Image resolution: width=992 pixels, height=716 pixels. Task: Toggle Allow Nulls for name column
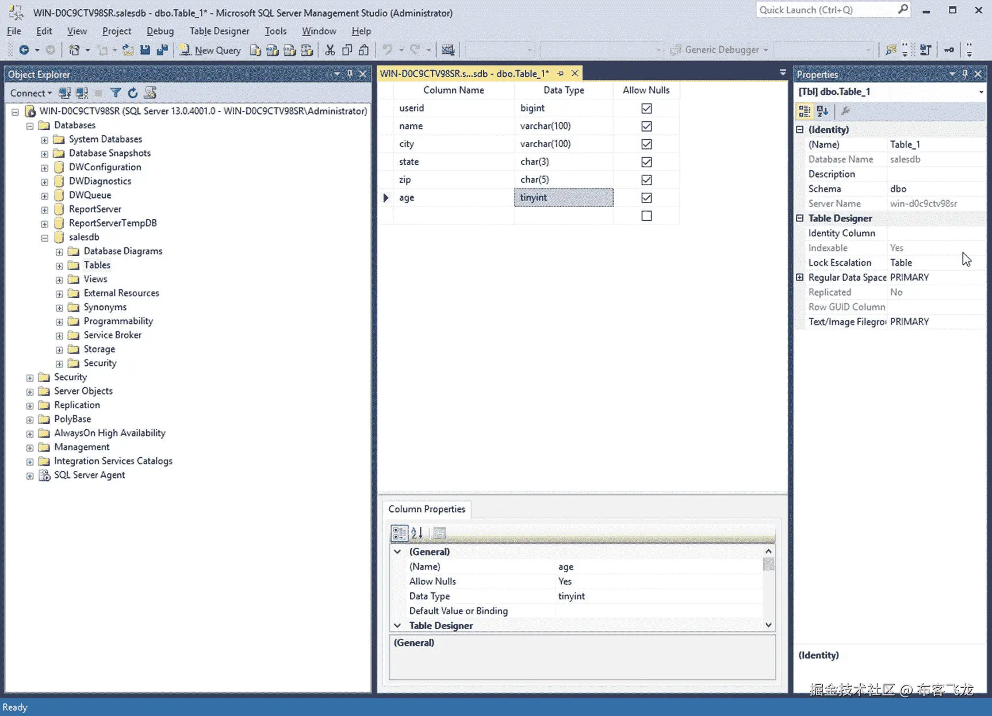646,126
